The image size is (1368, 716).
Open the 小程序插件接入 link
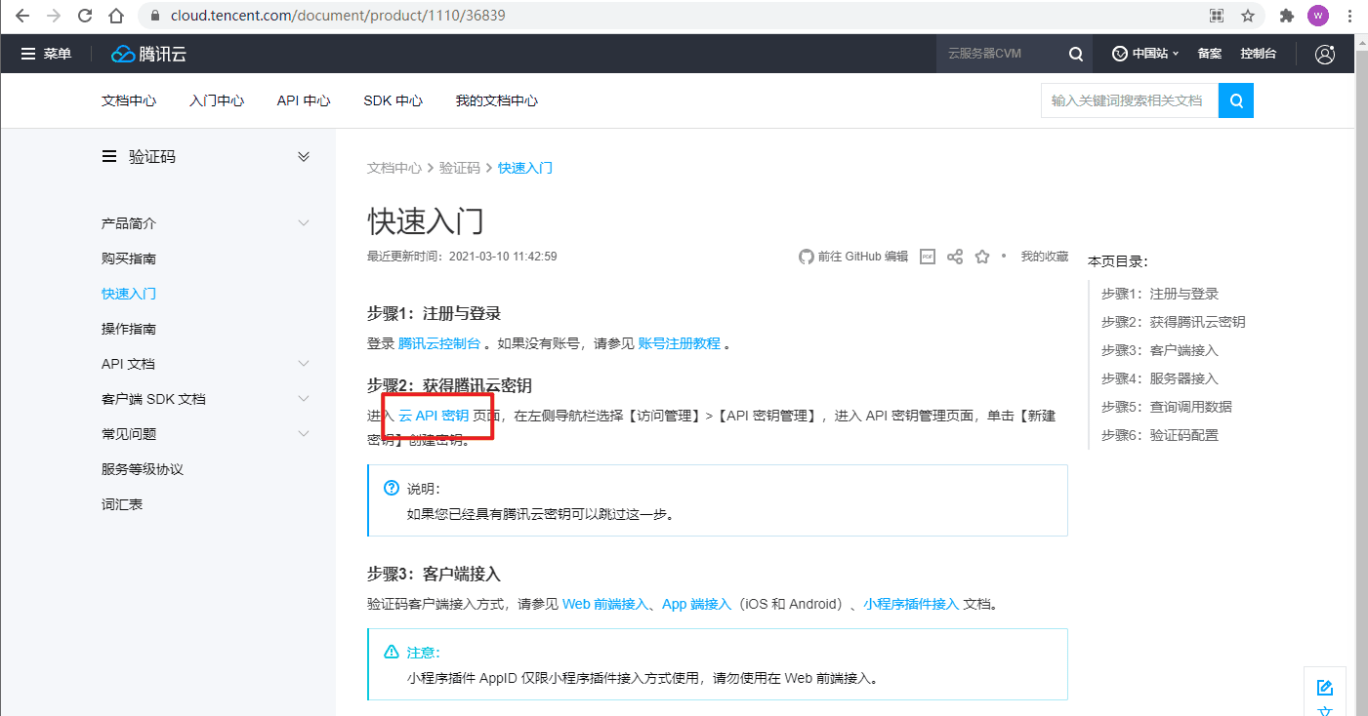pyautogui.click(x=911, y=604)
